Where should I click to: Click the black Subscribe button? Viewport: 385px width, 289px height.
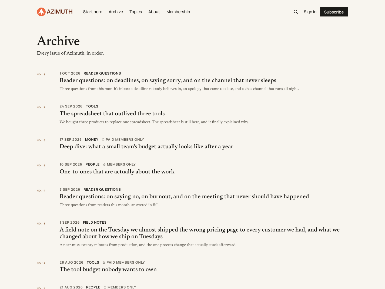pos(334,12)
